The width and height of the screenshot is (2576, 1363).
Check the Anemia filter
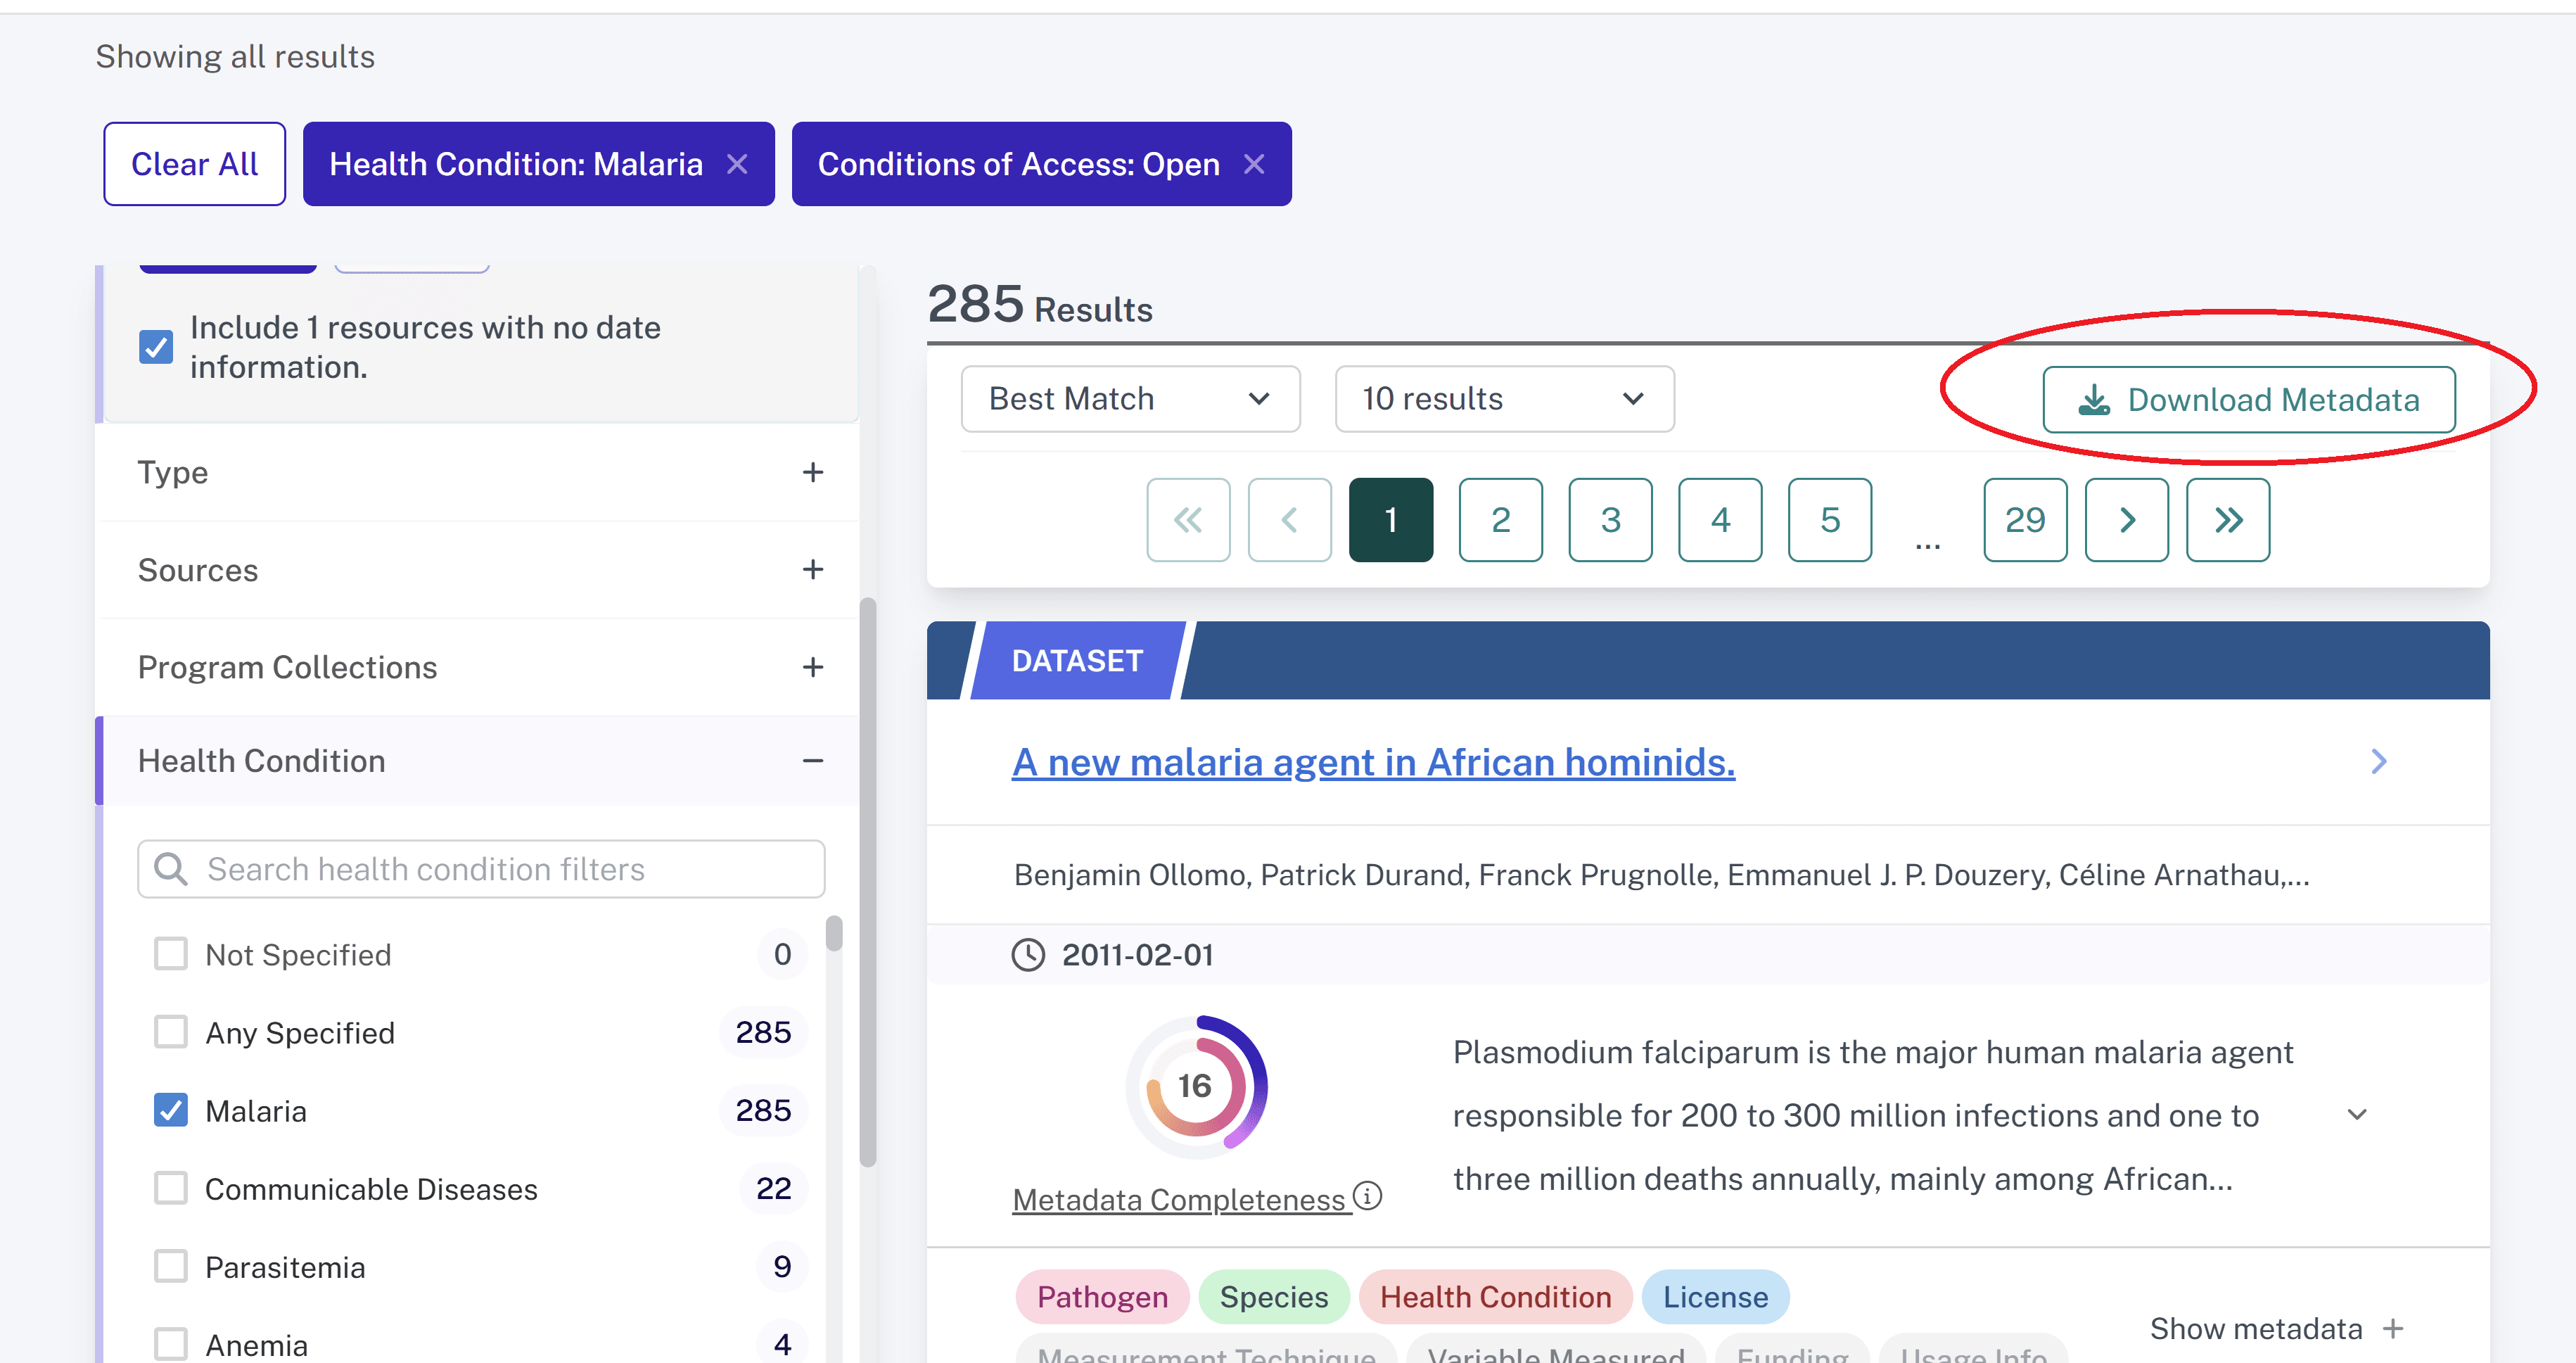(171, 1344)
